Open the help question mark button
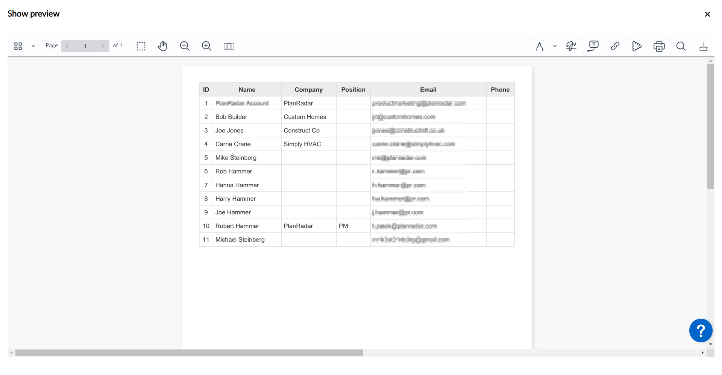The height and width of the screenshot is (375, 722). pos(701,331)
